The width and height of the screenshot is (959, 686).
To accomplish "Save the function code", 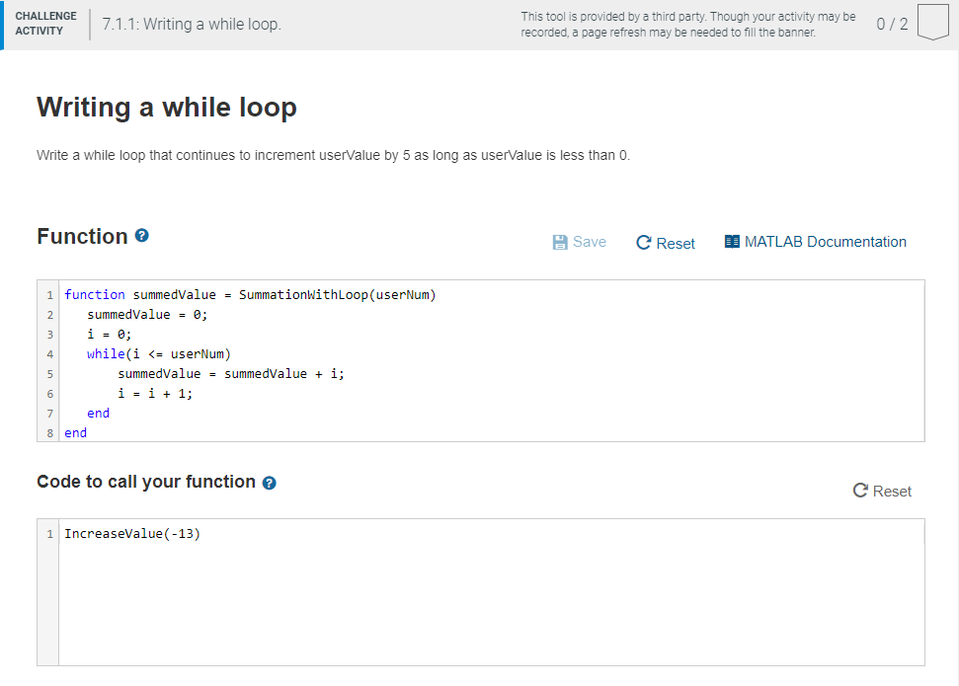I will pos(579,242).
